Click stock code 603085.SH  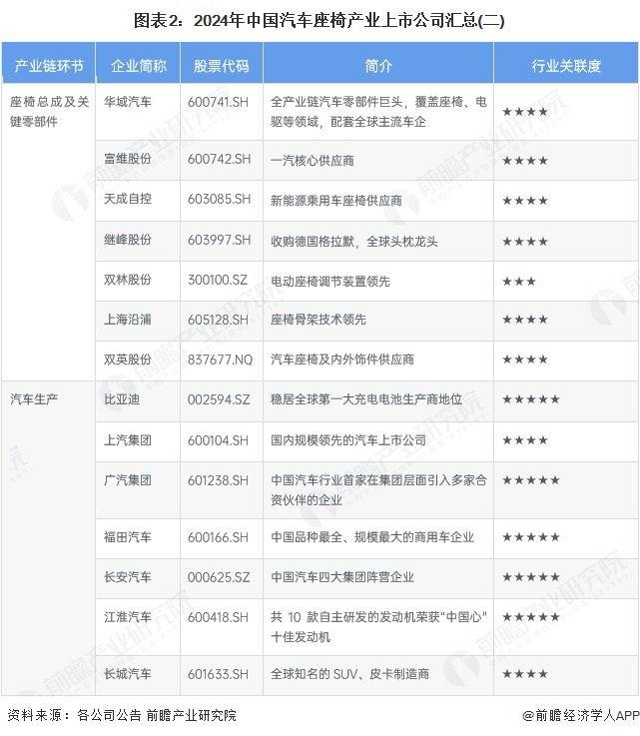pos(219,199)
